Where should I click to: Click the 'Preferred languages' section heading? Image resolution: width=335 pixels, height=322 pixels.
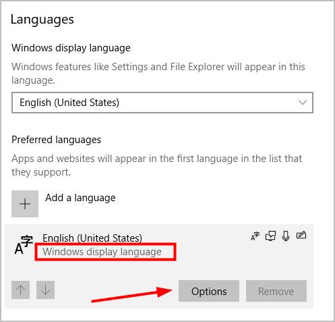[x=56, y=140]
